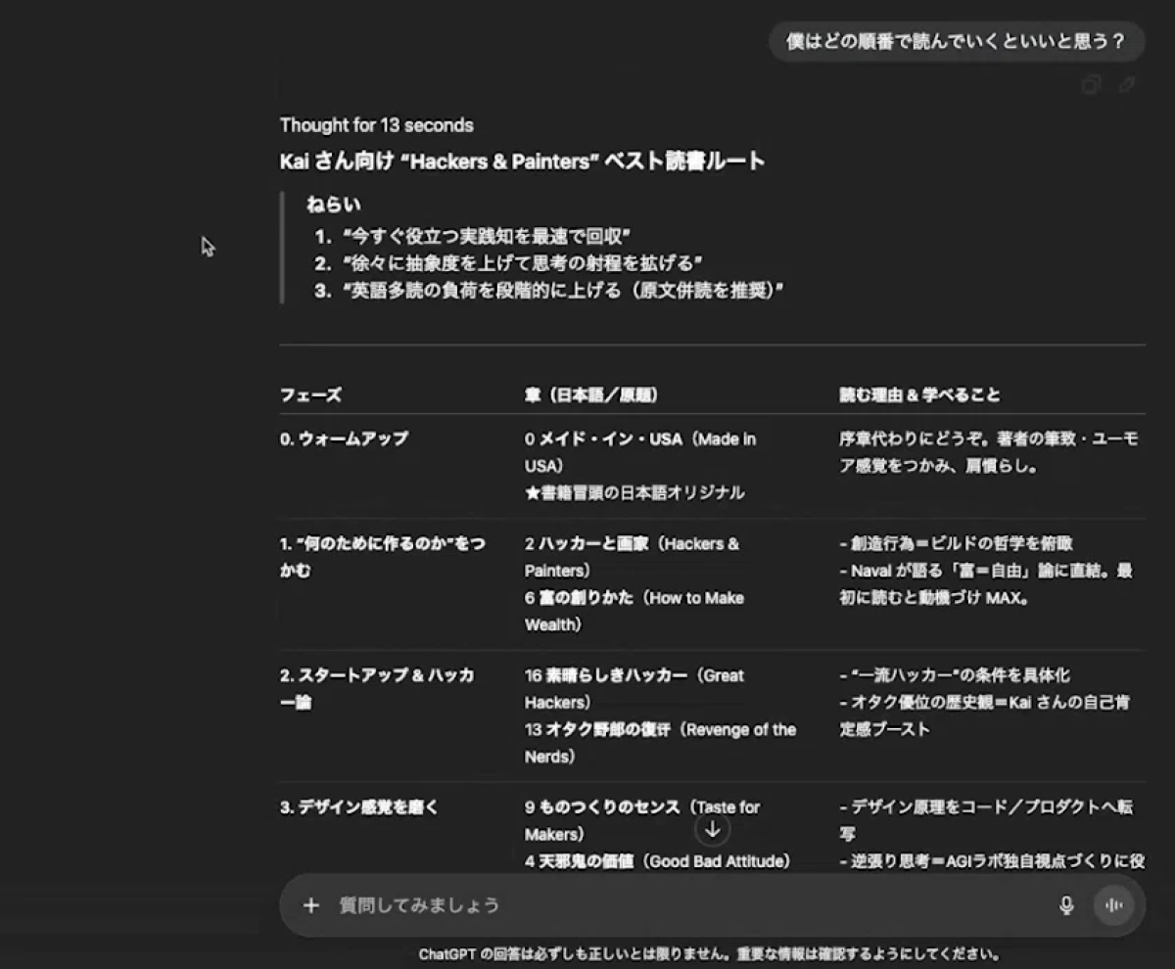Click the '読む理由 & 学べること' column header
The image size is (1175, 969).
[x=918, y=395]
